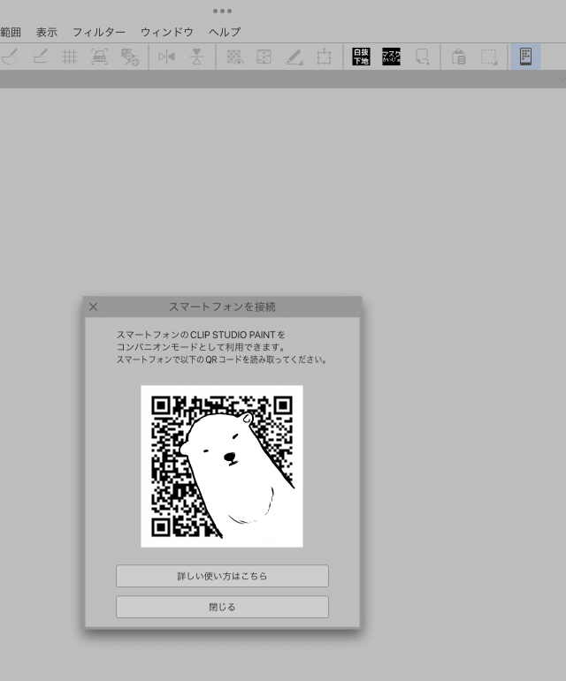The image size is (566, 681).
Task: Close the スマートフォンを接続 dialog with X
Action: click(x=94, y=307)
